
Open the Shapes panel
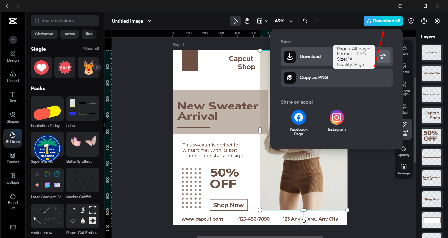click(13, 117)
